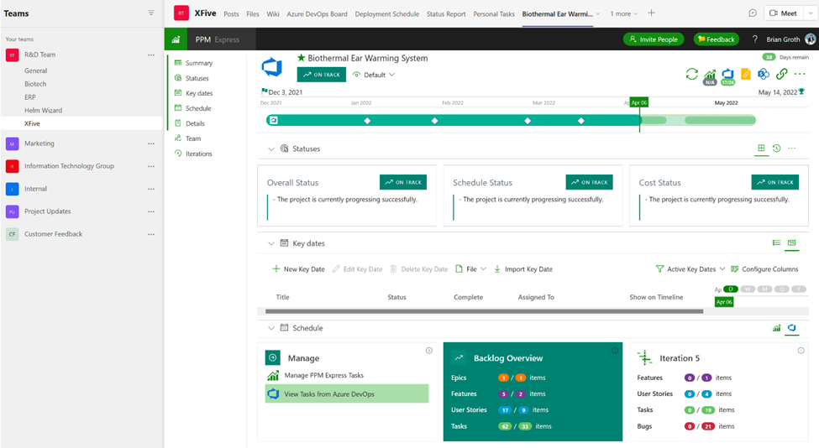Open Biothermal Ear Warming tab dropdown arrow

pyautogui.click(x=598, y=13)
